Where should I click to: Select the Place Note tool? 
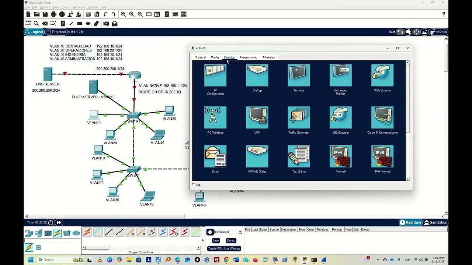tap(63, 24)
